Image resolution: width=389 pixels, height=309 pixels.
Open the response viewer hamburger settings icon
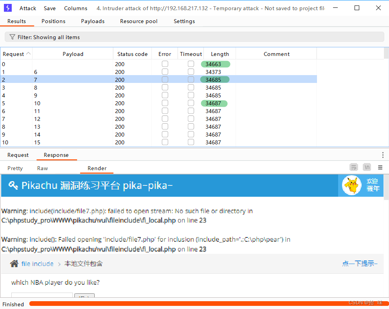pyautogui.click(x=380, y=167)
